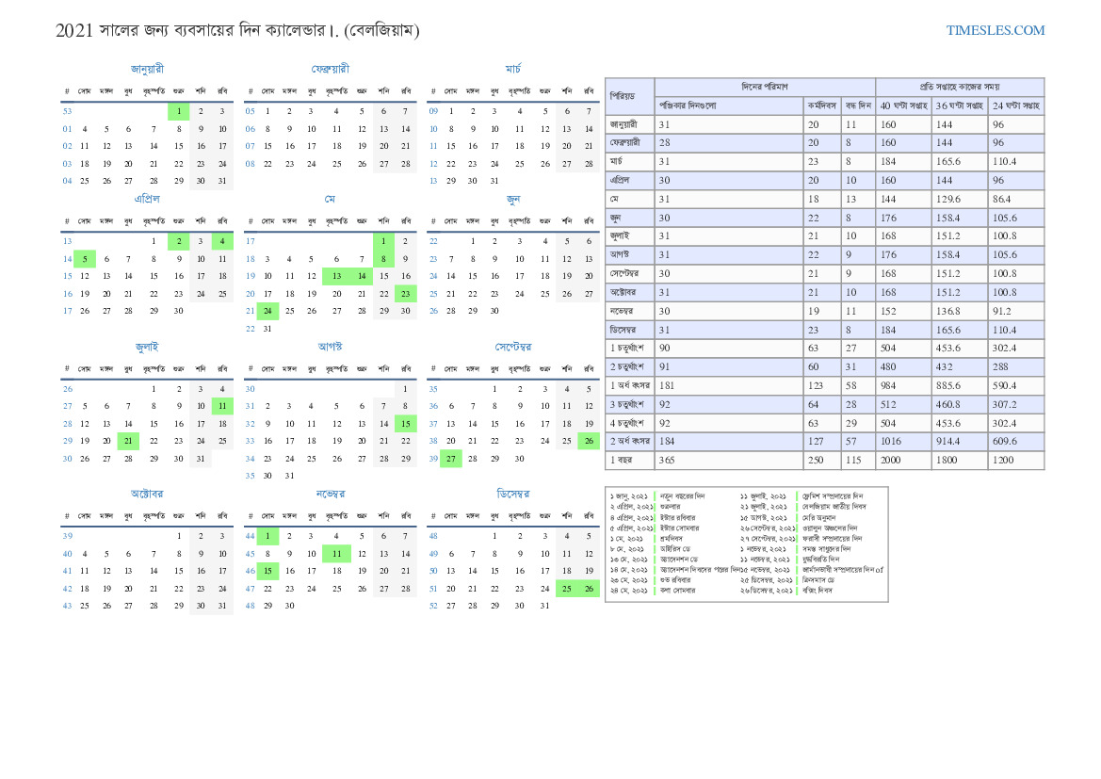Select highlighted date 27 in September
Viewport: 1101px width, 779px height.
point(451,459)
